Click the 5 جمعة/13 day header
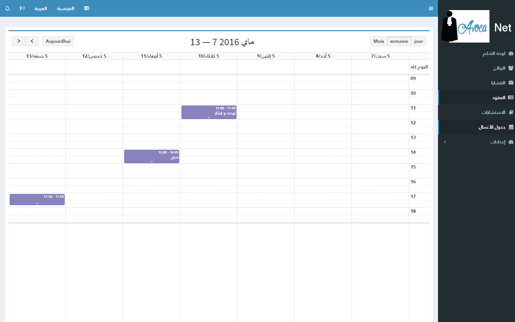Viewport: 515px width, 322px height. (37, 56)
